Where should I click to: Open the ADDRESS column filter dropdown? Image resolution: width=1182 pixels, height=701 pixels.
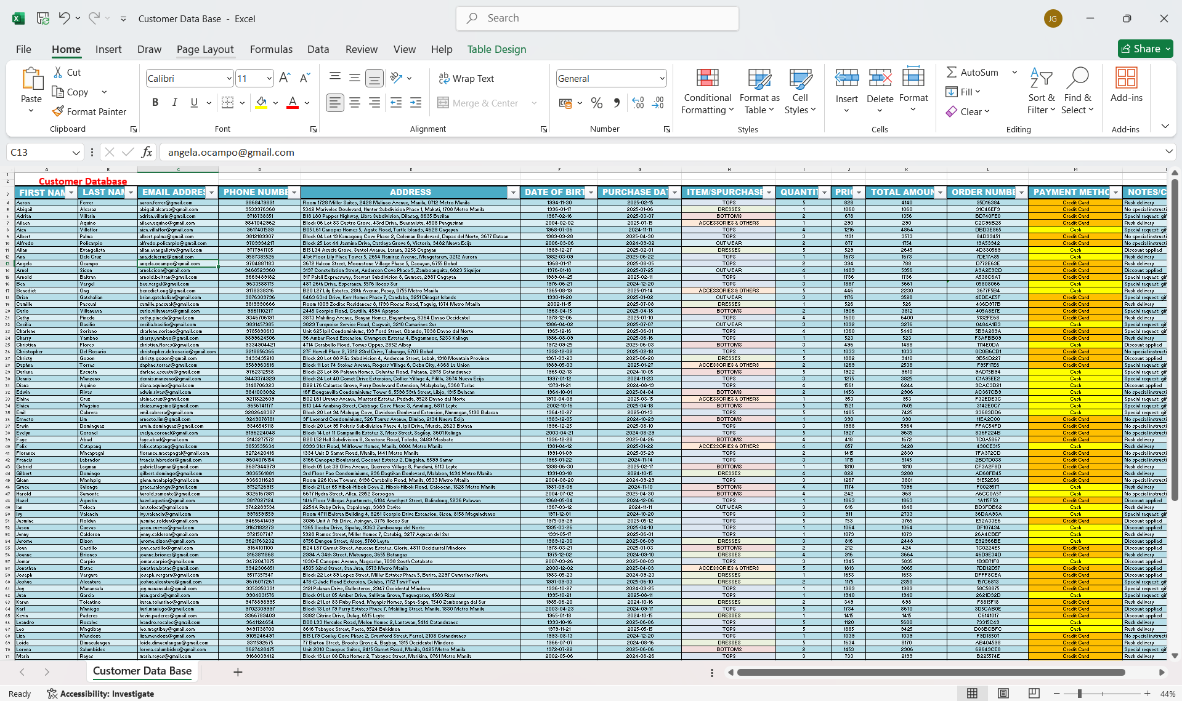(x=512, y=193)
